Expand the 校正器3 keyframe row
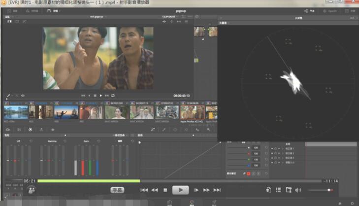Viewport: 359px width, 206px height. click(283, 158)
